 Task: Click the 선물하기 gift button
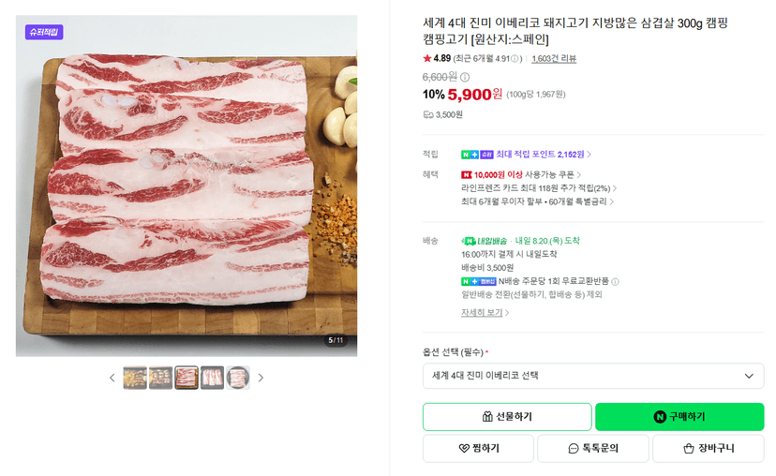507,417
